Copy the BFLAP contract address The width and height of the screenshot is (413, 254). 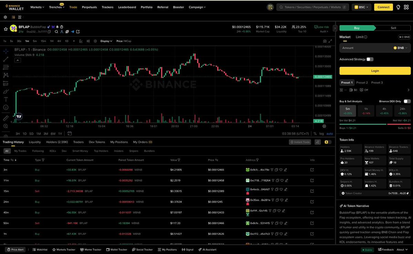tap(49, 32)
